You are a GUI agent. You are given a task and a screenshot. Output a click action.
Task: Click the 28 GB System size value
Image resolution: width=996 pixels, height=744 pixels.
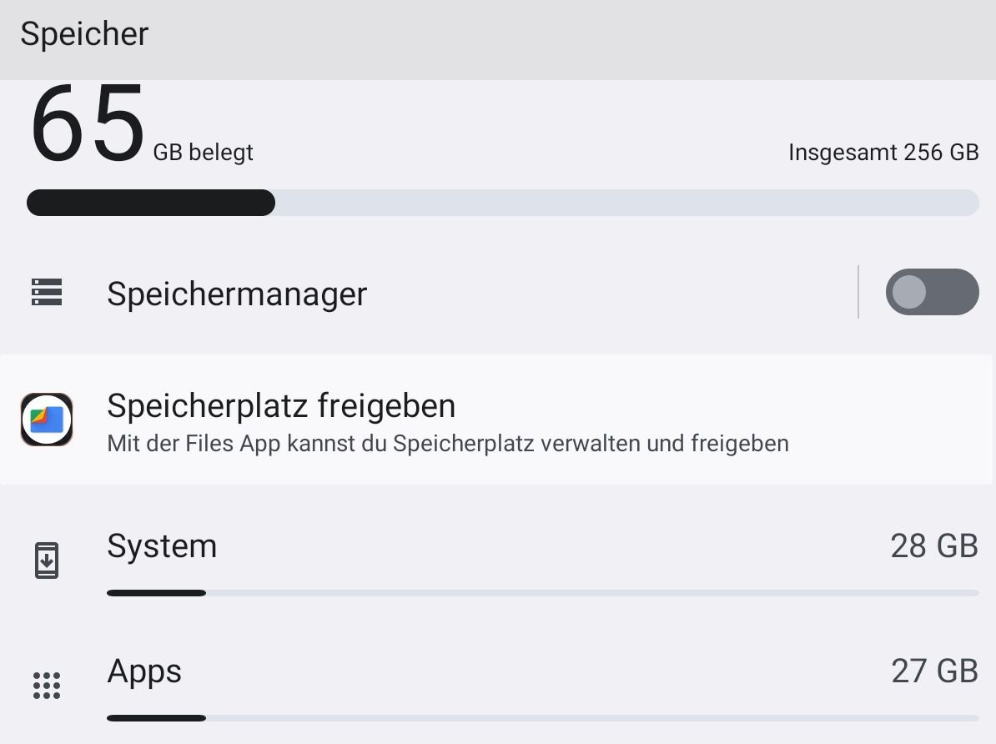(933, 545)
